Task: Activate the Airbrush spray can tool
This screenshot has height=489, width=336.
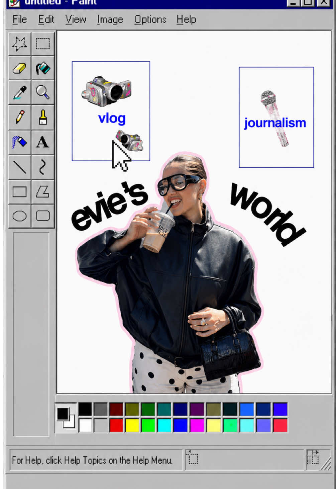Action: tap(20, 142)
